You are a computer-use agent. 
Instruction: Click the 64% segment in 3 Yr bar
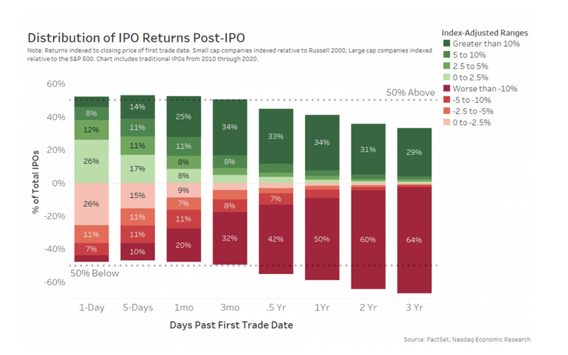click(414, 240)
